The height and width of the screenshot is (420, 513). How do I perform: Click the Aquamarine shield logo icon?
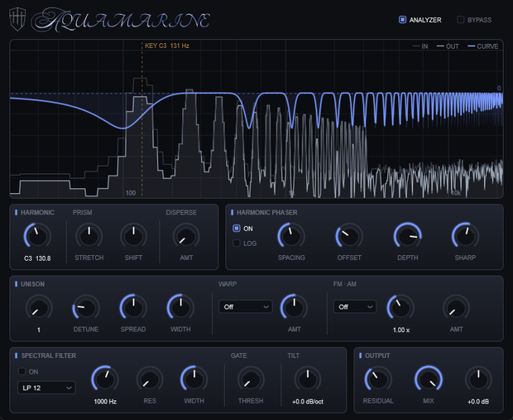click(17, 19)
